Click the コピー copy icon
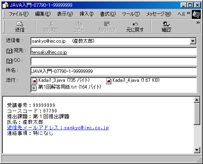This screenshot has width=203, height=164. [79, 27]
